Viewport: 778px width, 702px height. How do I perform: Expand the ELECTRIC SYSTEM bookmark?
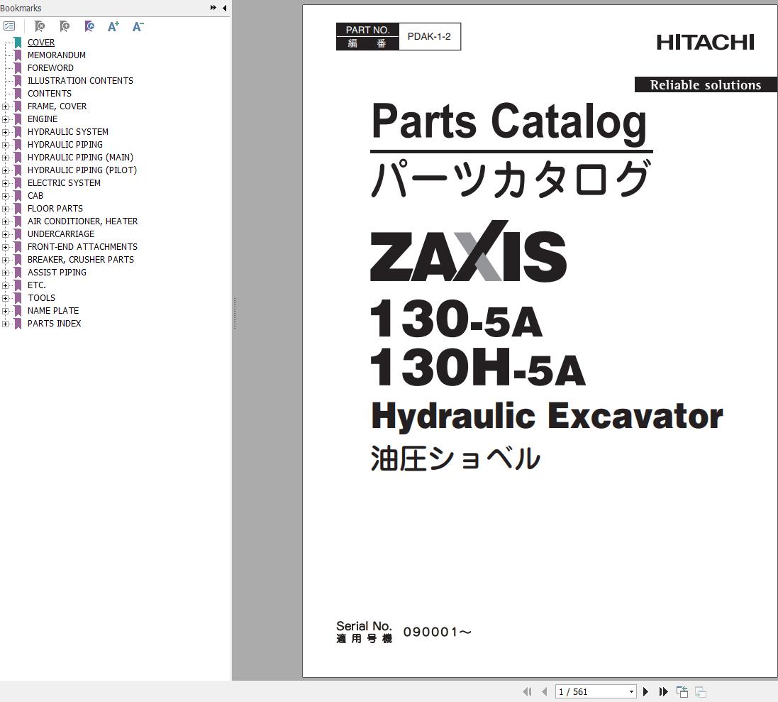[x=5, y=183]
